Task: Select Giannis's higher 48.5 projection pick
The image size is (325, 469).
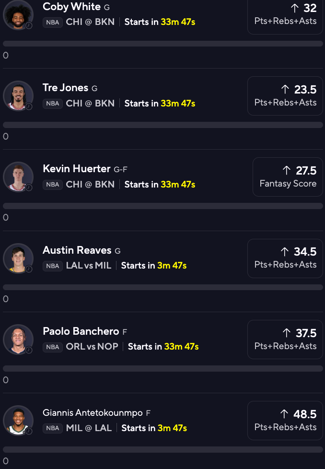Action: [285, 420]
